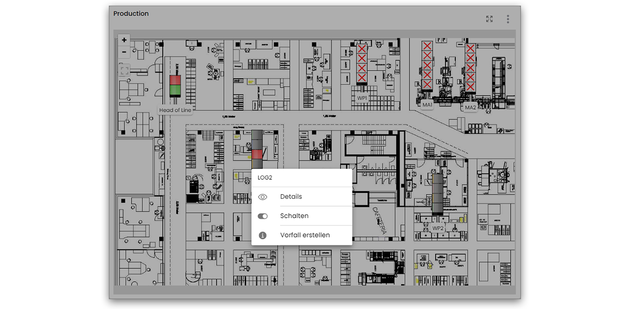Click the eye icon beside Details

pyautogui.click(x=263, y=197)
